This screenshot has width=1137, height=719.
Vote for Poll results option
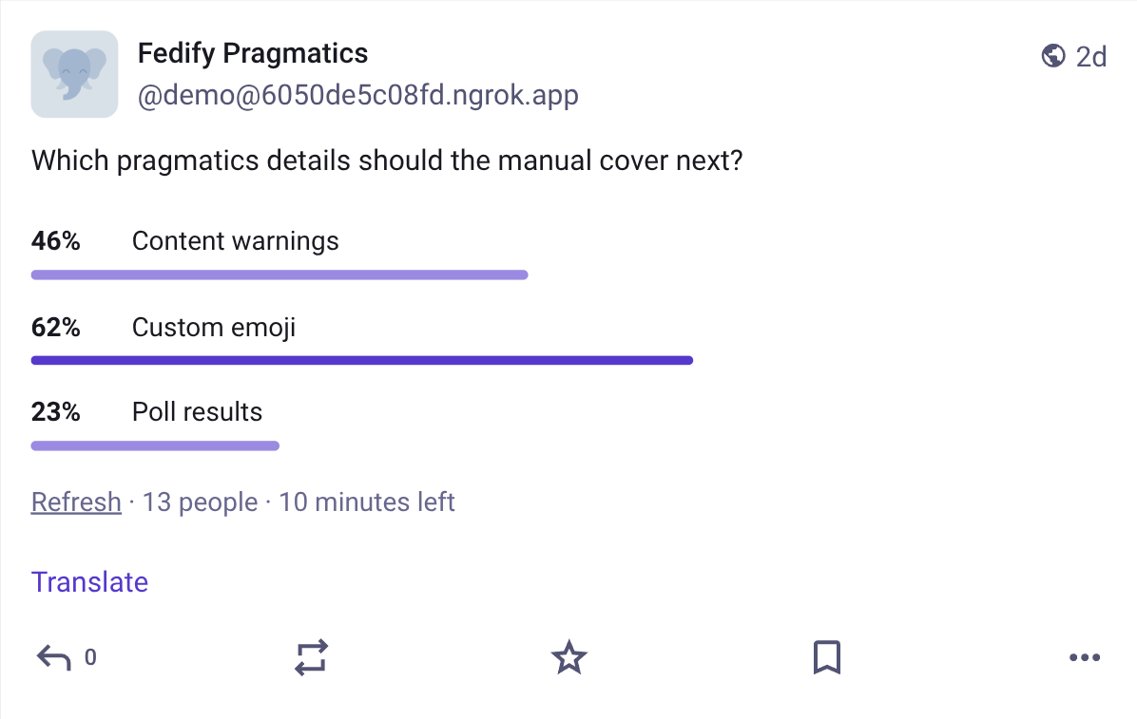tap(197, 411)
